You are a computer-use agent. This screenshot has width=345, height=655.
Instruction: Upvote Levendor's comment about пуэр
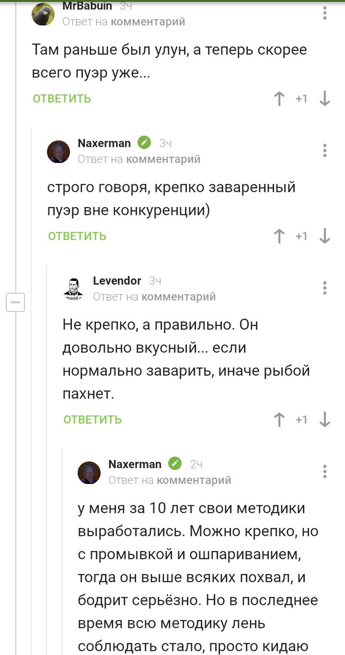[x=279, y=420]
